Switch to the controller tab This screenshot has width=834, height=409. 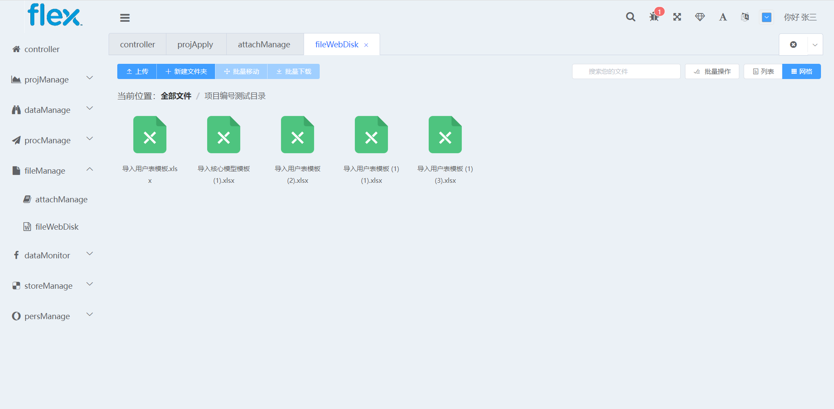pyautogui.click(x=137, y=44)
